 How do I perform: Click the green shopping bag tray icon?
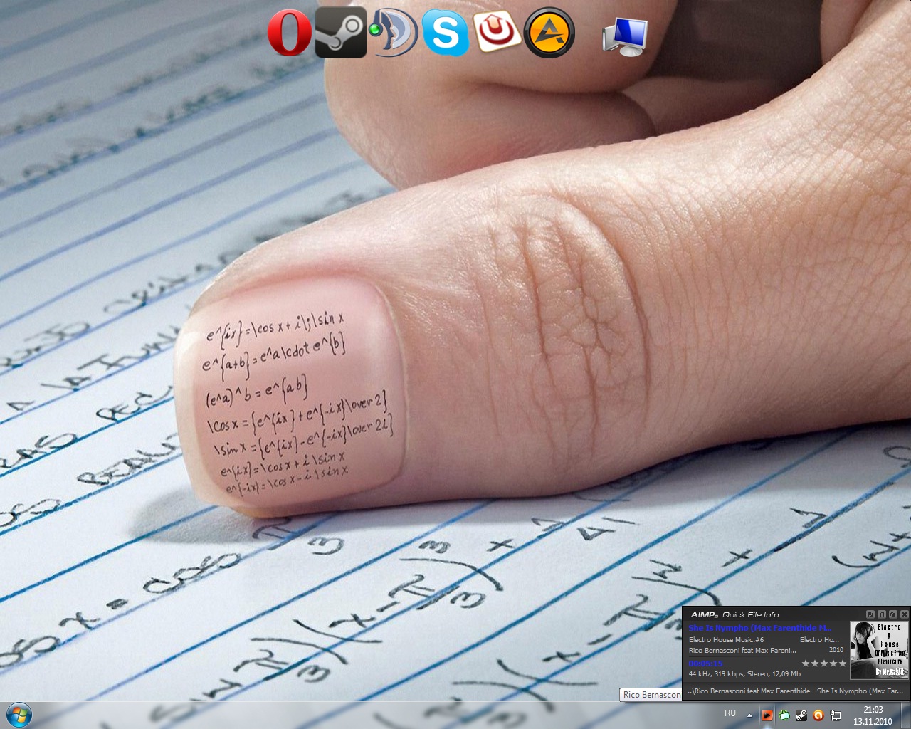[x=784, y=715]
